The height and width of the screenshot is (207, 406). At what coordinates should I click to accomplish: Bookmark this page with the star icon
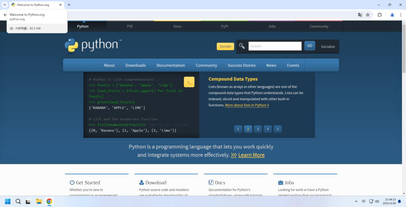pos(368,15)
